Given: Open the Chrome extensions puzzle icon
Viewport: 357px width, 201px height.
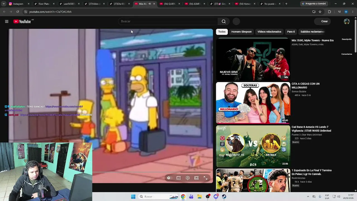Looking at the screenshot, I should pos(329,12).
